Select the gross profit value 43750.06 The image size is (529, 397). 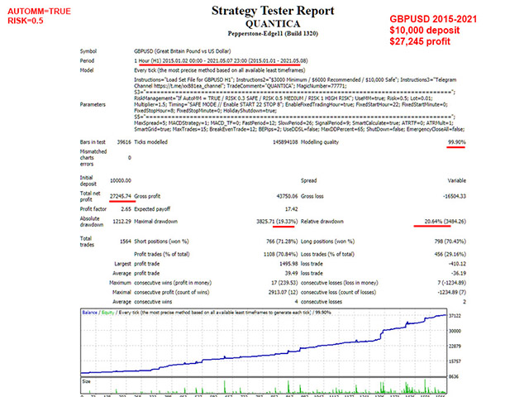tap(287, 196)
